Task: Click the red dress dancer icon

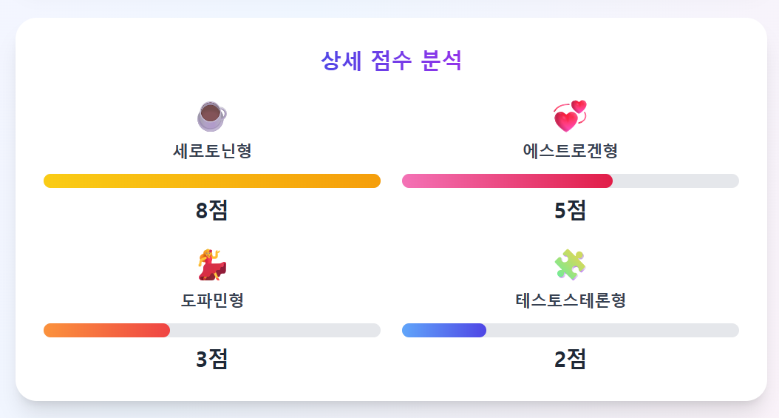Action: point(211,265)
